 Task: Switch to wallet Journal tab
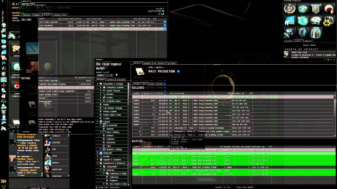point(27,15)
